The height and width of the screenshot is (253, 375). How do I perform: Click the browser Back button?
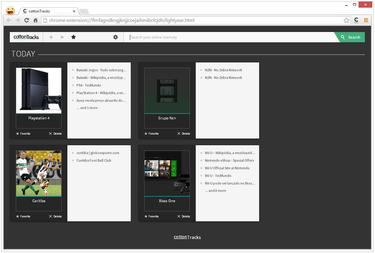click(x=9, y=20)
